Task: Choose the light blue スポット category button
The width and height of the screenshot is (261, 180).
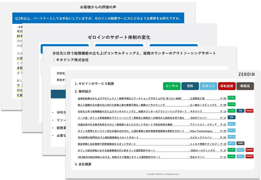Action: [208, 86]
